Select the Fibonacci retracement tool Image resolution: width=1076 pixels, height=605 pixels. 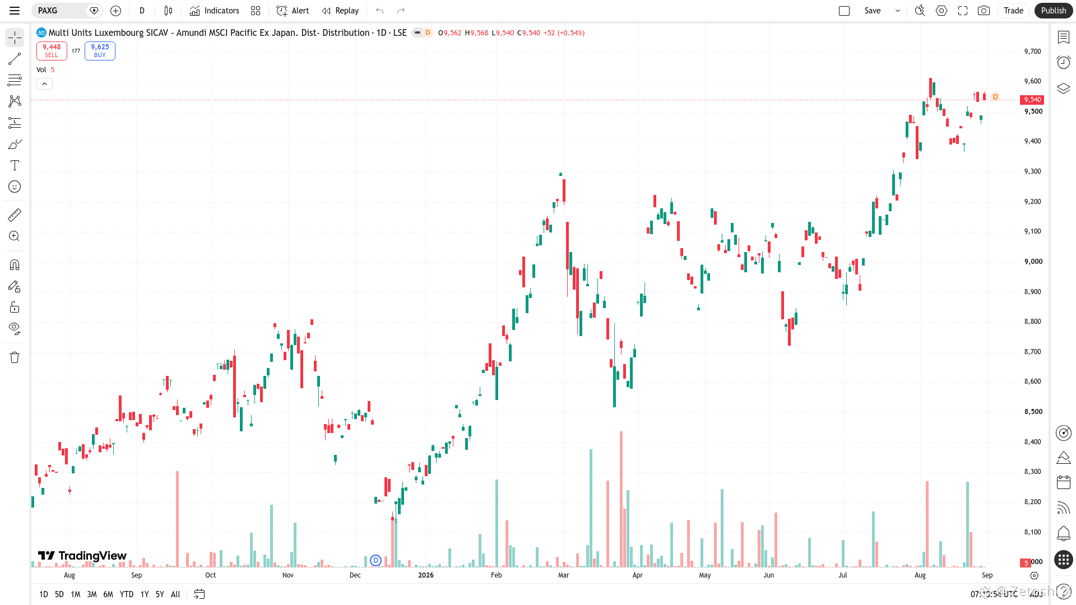[x=15, y=80]
